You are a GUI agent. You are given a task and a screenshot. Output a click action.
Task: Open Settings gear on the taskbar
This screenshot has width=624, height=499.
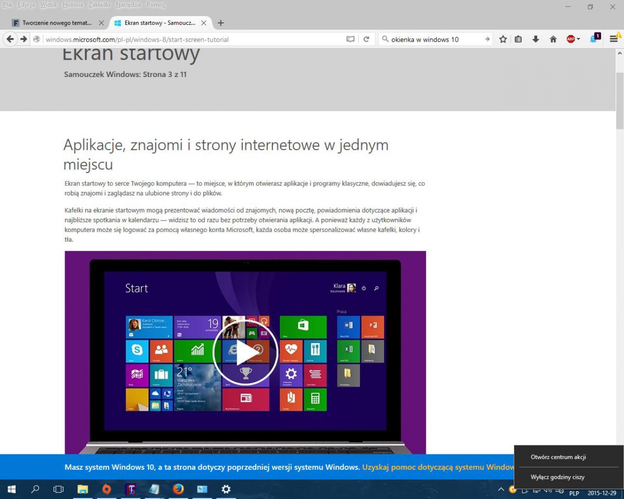[x=226, y=489]
